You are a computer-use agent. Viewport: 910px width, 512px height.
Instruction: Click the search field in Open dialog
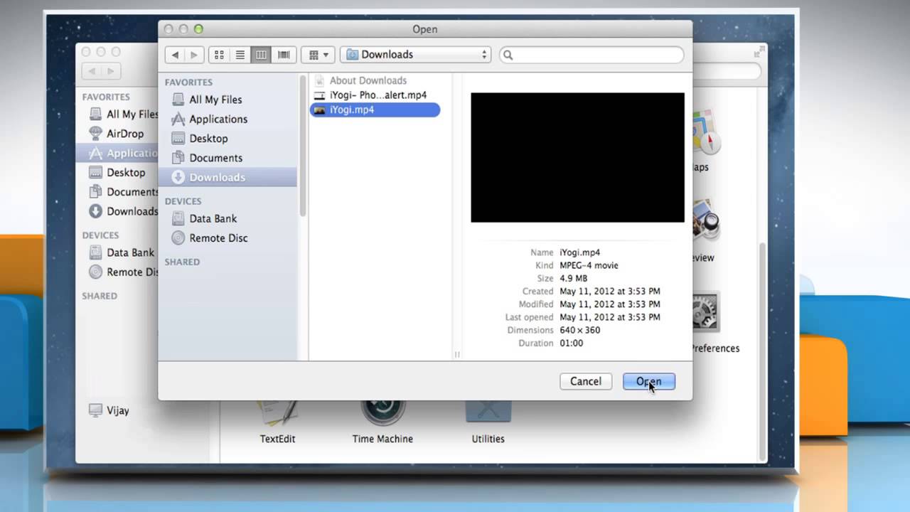pyautogui.click(x=591, y=55)
